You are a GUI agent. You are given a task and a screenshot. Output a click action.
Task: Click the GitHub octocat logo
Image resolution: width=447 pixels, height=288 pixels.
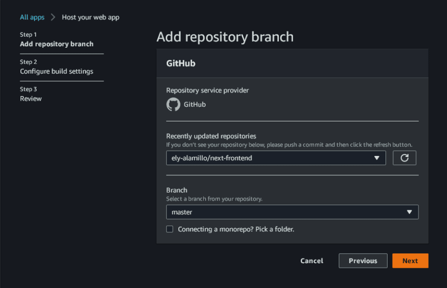click(173, 104)
